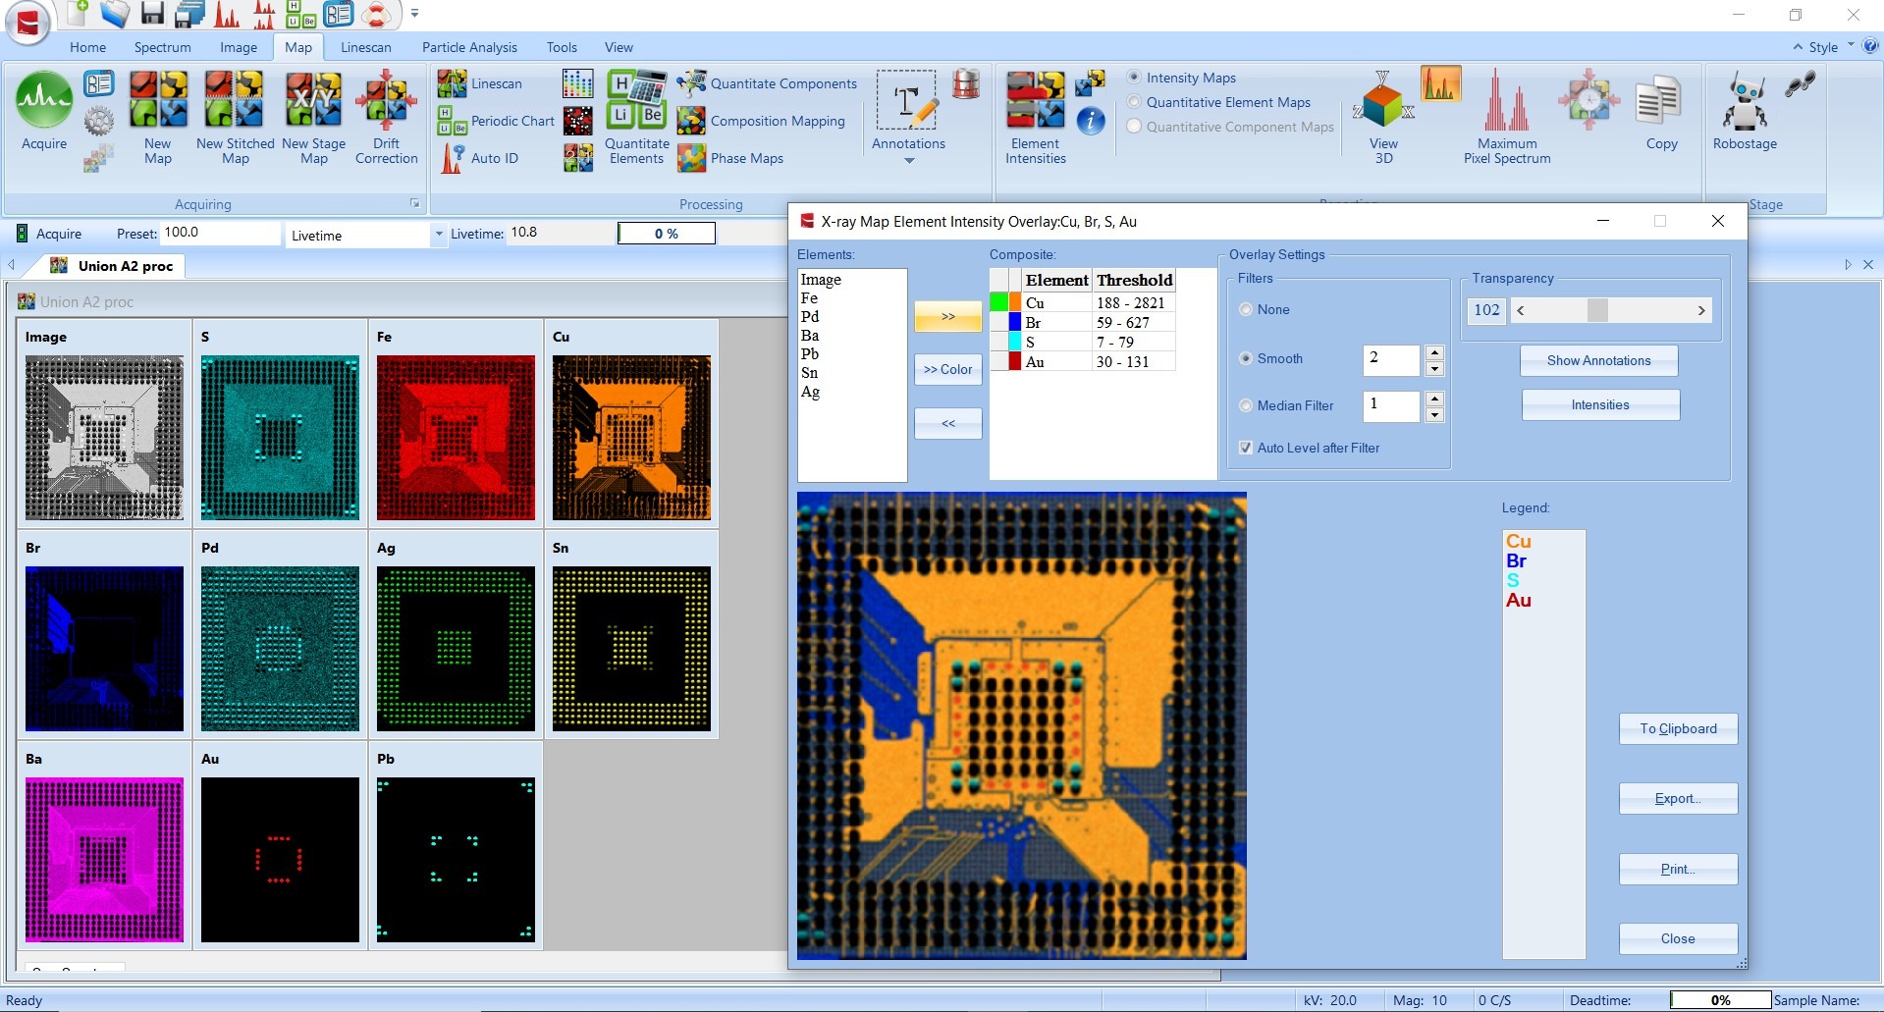Click the >> Color button
The width and height of the screenshot is (1884, 1012).
coord(947,369)
